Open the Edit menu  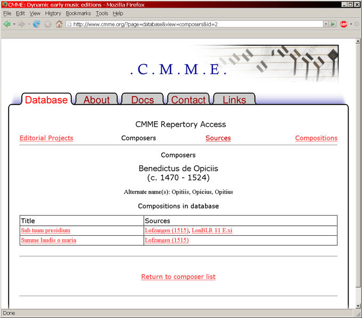click(20, 13)
